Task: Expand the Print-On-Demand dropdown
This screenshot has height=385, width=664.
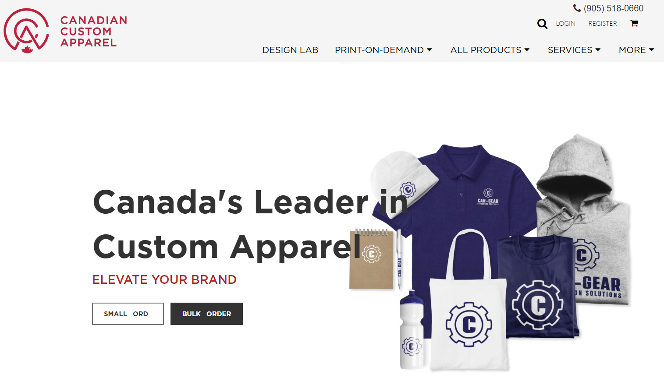Action: click(x=383, y=50)
